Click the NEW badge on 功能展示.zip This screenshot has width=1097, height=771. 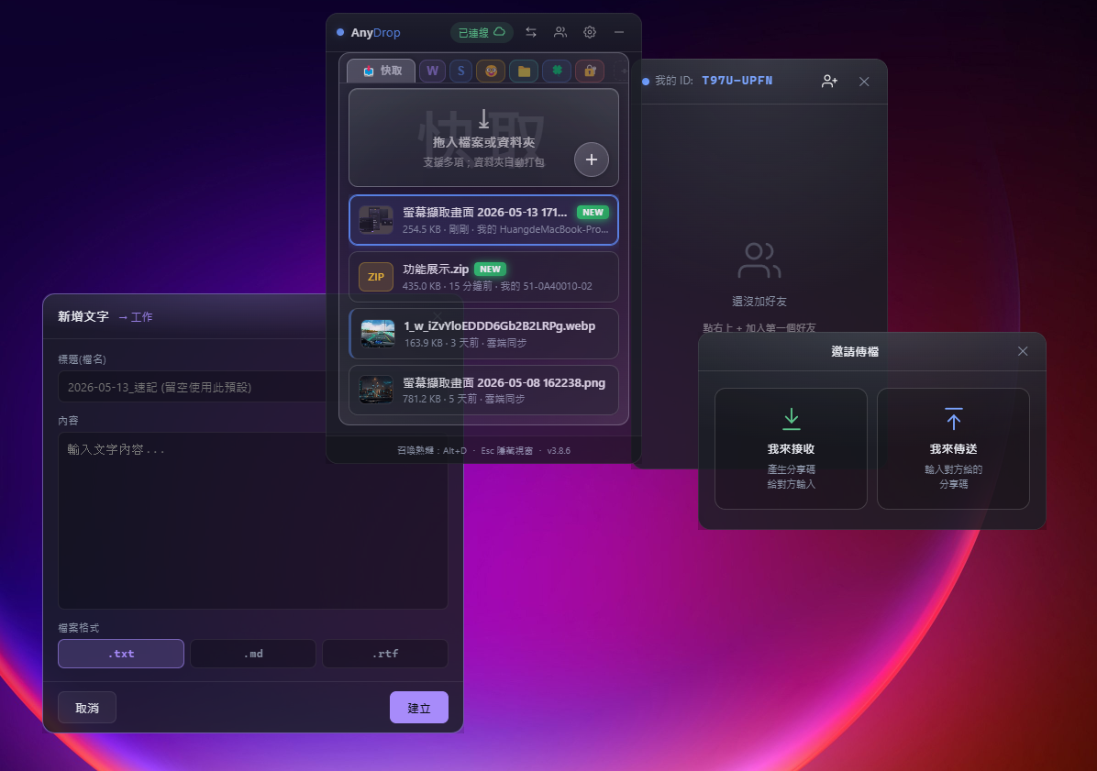(490, 270)
